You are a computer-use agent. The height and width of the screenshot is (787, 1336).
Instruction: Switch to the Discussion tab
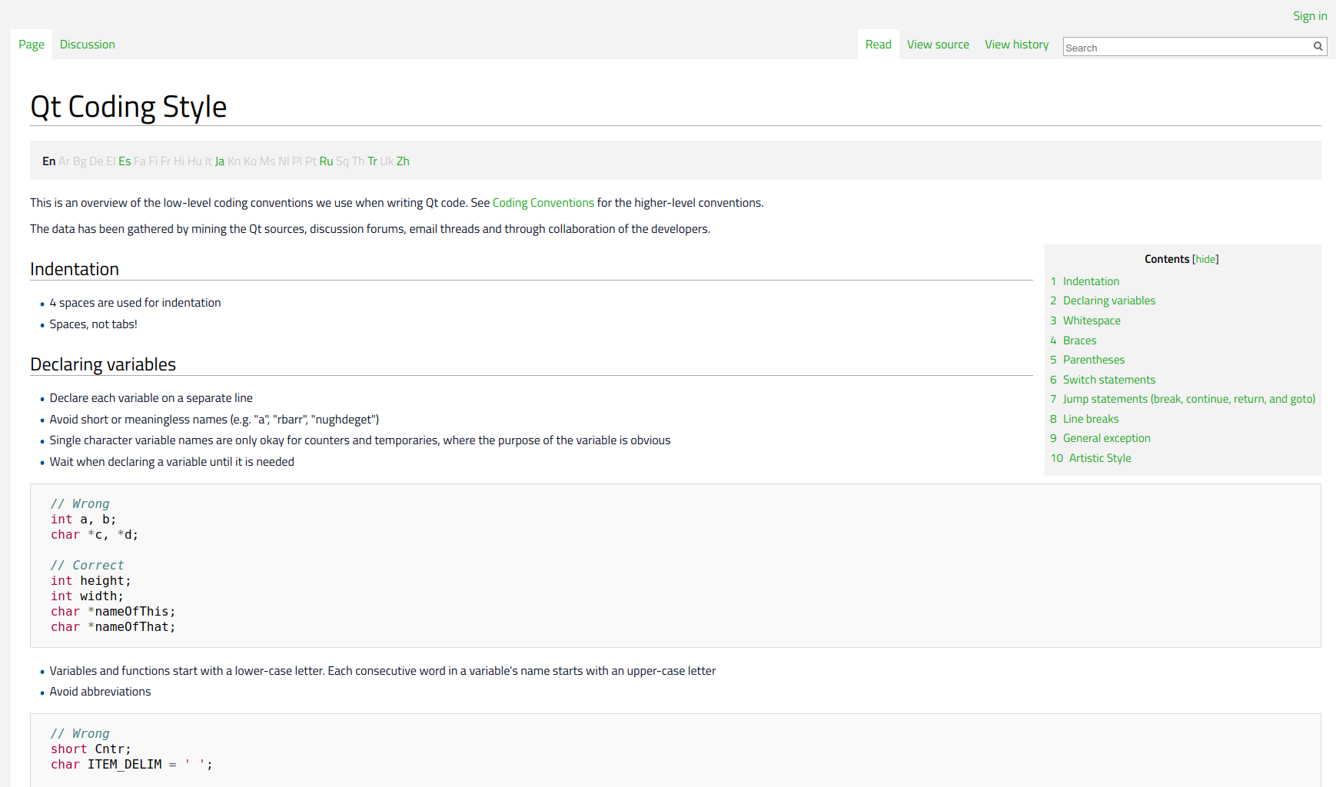[x=88, y=45]
